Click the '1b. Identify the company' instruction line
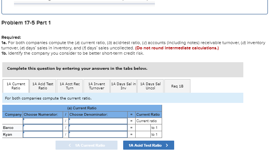Screen dimensions: 269x167 pos(73,53)
